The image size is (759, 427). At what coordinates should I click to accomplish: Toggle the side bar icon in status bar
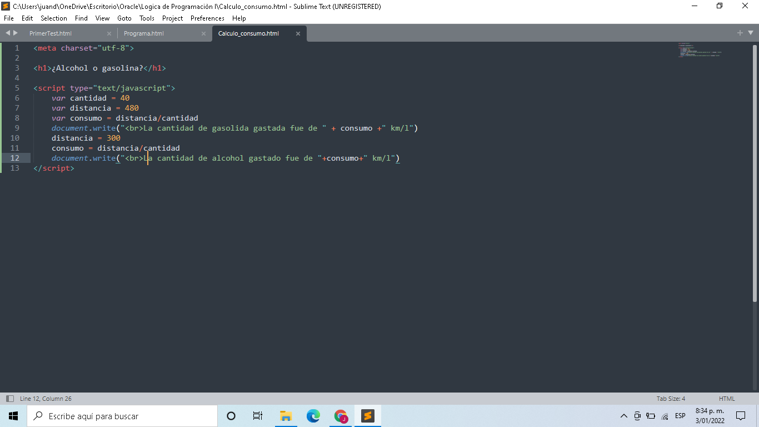click(x=9, y=399)
